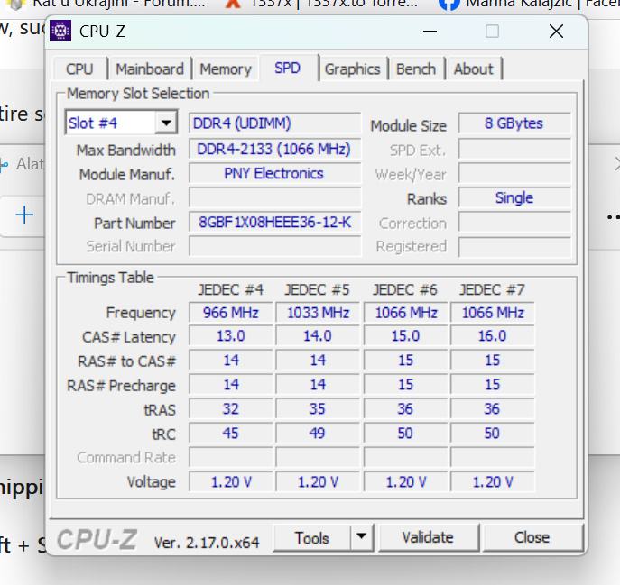The height and width of the screenshot is (585, 620).
Task: Click the 1337x tab icon in background browser
Action: point(233,4)
